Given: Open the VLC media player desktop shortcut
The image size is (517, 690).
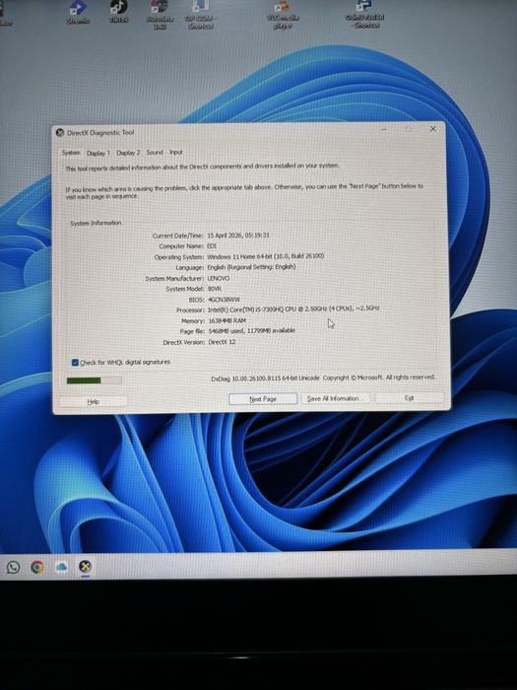Looking at the screenshot, I should (x=283, y=14).
